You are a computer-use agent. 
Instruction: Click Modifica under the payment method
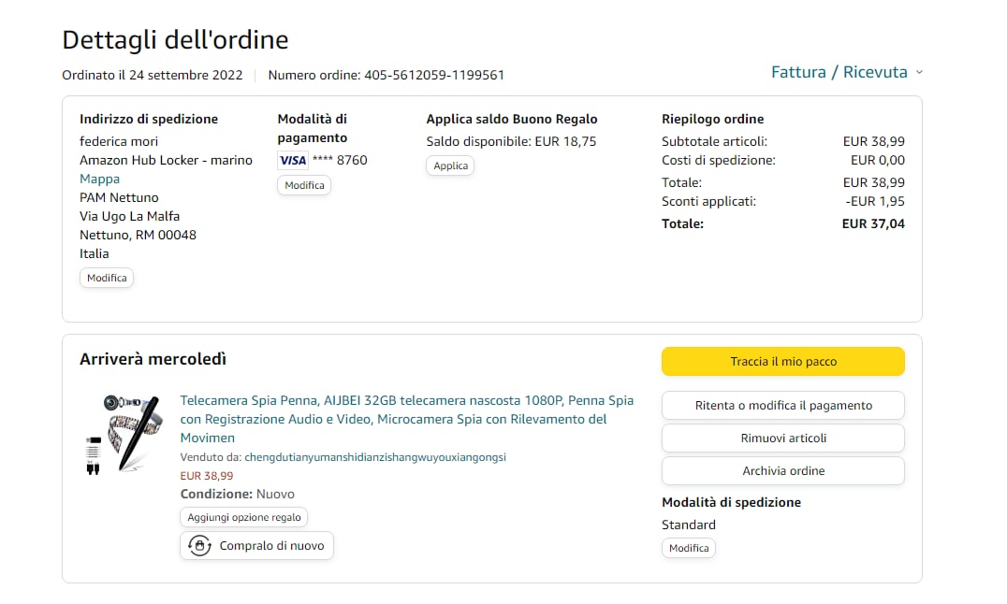point(304,185)
